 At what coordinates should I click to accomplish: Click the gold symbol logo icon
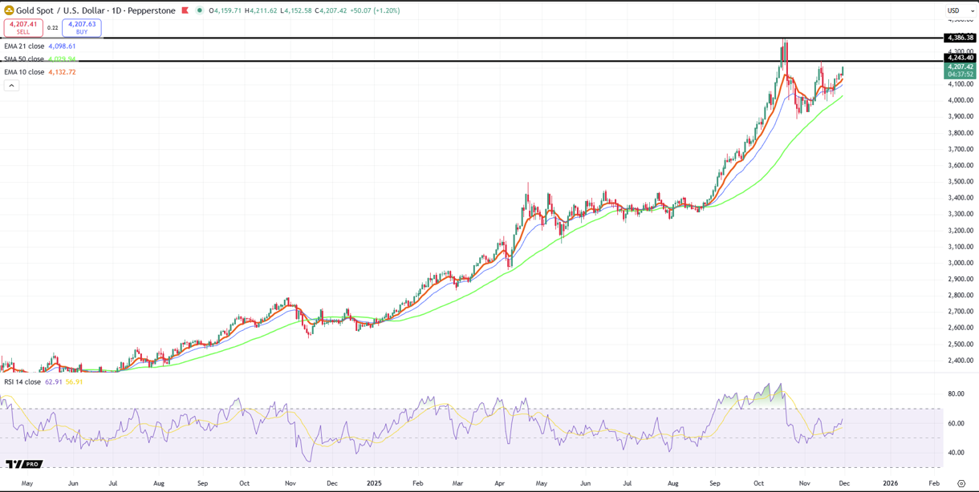(x=9, y=10)
